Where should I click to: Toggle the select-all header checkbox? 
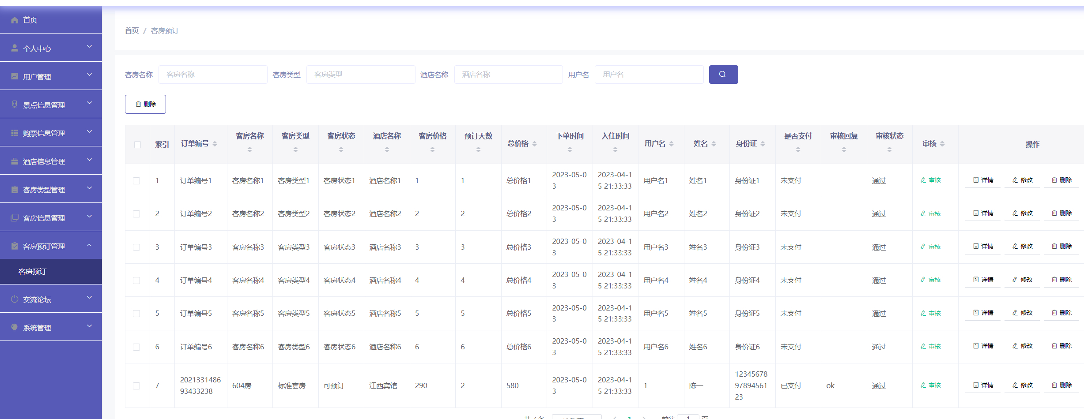point(137,145)
